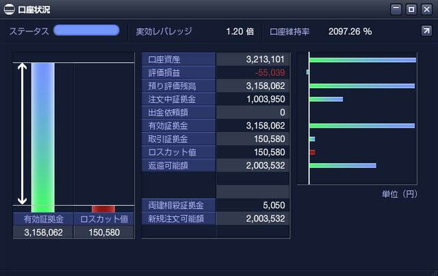The height and width of the screenshot is (276, 438).
Task: Click the 返還可能額 horizontal chart bar
Action: [343, 165]
